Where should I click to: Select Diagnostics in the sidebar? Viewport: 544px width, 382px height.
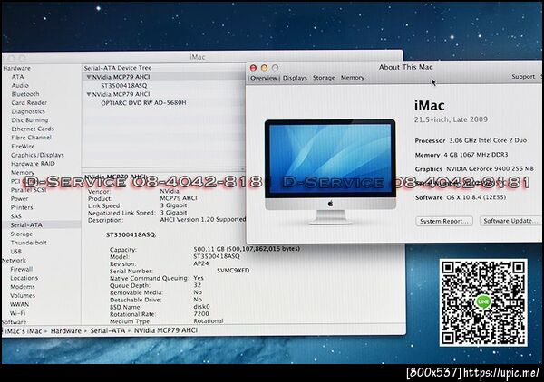pyautogui.click(x=28, y=111)
